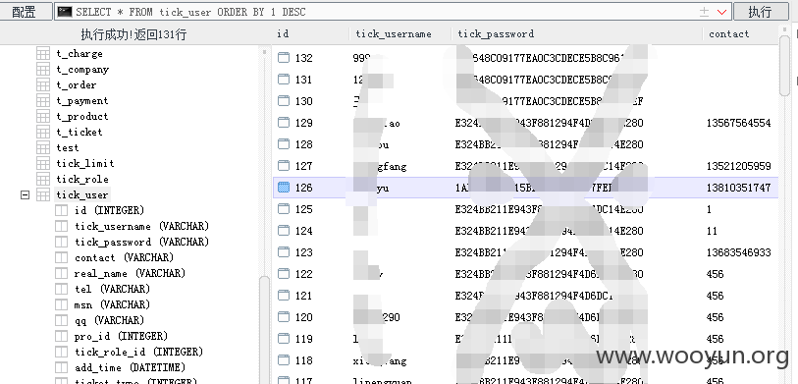
Task: Select the t_product table
Action: tap(81, 116)
